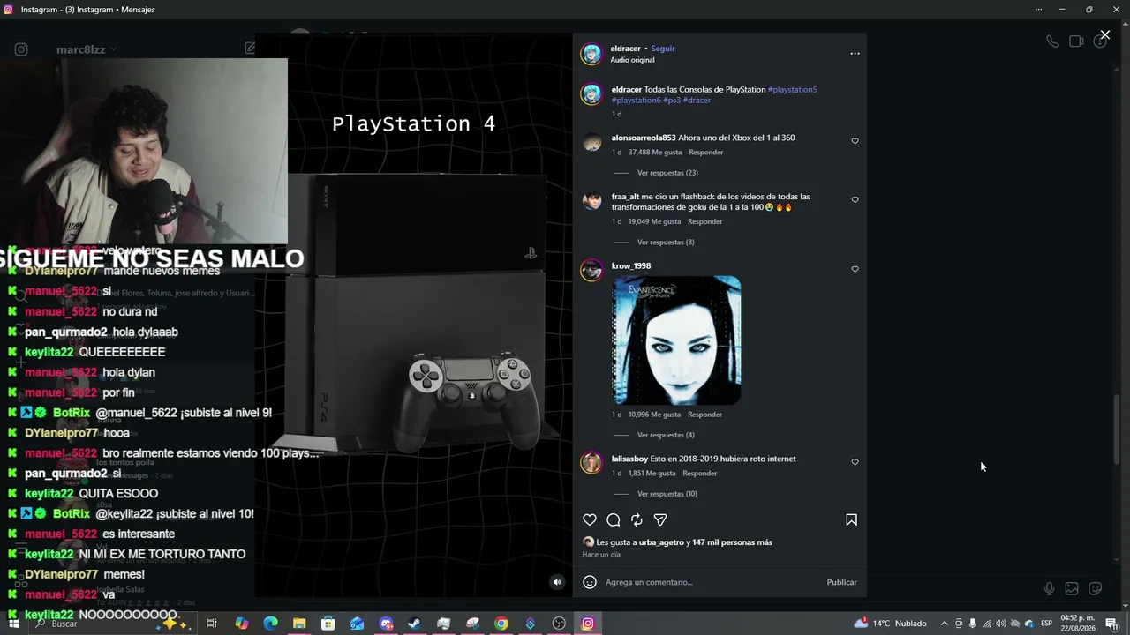
Task: Open the sticker picker in the message box
Action: [1096, 588]
